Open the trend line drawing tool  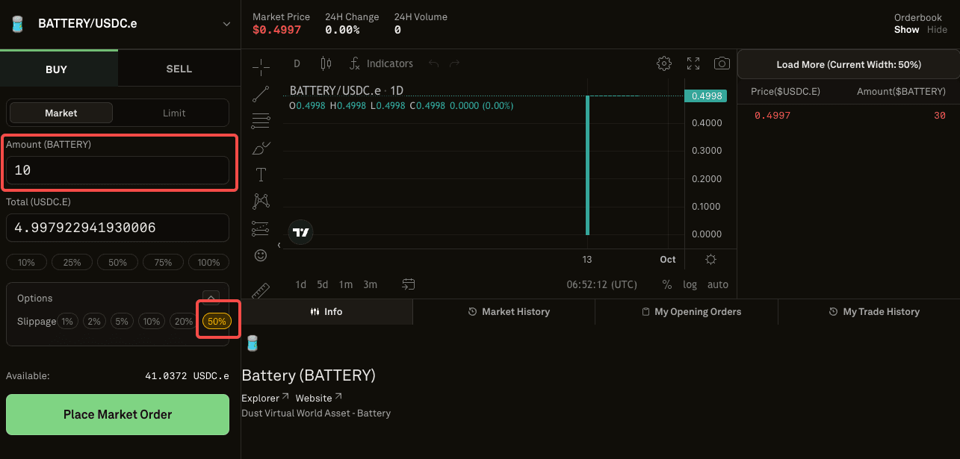[x=260, y=93]
